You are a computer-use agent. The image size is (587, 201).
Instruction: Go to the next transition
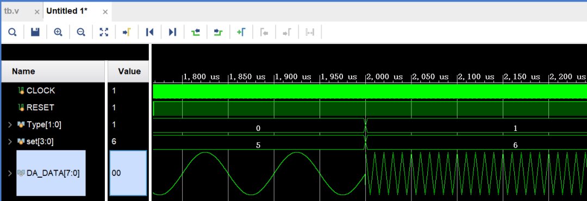point(218,33)
